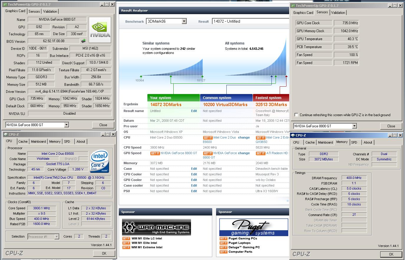Open the Result 14072 - Untitled dropdown

(251, 21)
